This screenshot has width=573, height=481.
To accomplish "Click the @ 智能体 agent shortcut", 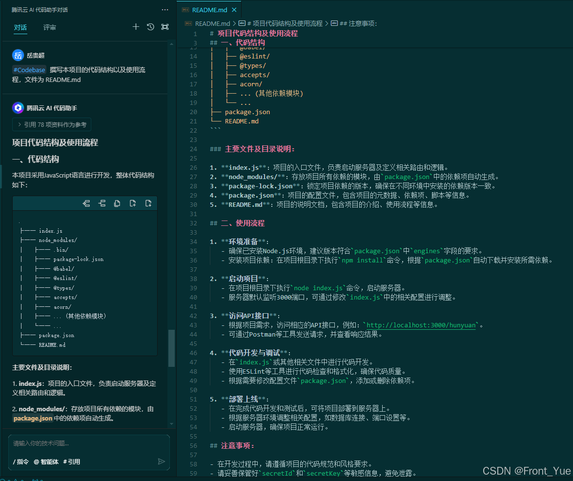I will 46,461.
